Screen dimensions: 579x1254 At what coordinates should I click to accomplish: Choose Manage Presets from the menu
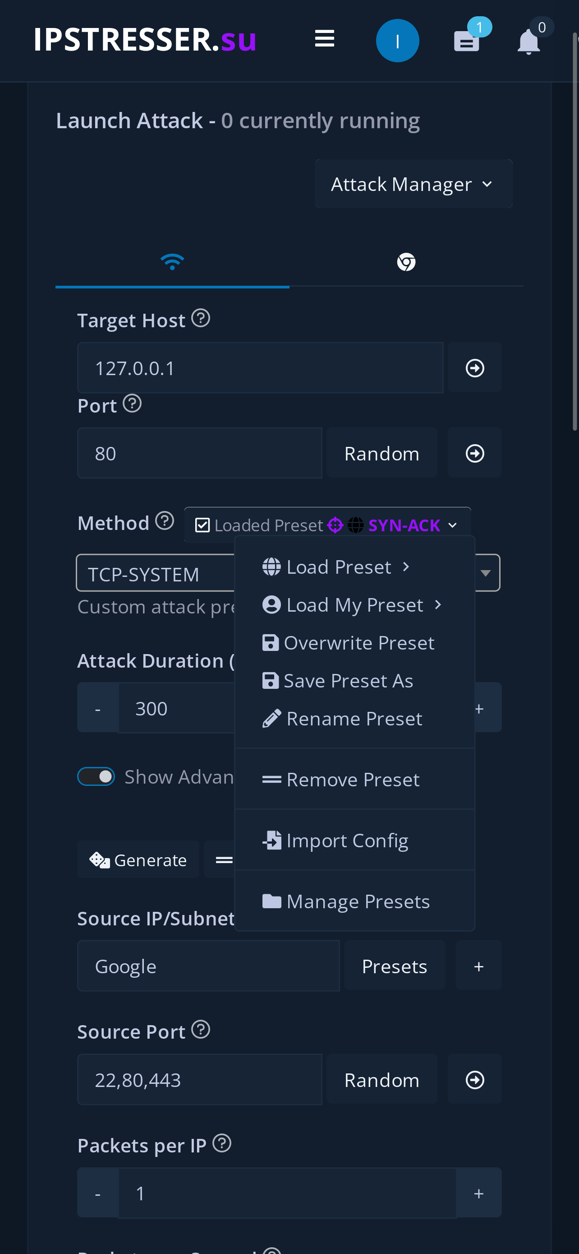358,901
